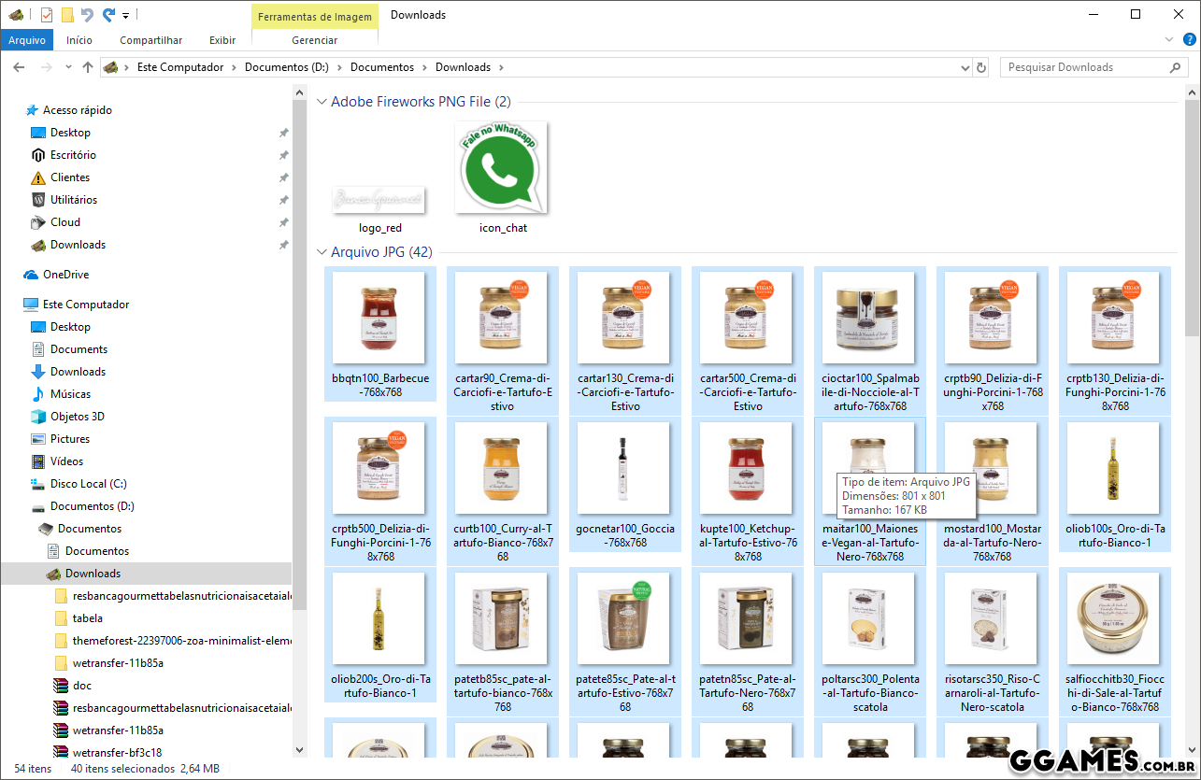Open Help with the blue question mark
1201x780 pixels.
pos(1190,40)
